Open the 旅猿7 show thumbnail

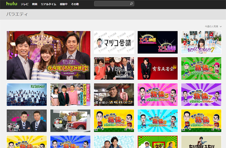pyautogui.click(x=201, y=94)
